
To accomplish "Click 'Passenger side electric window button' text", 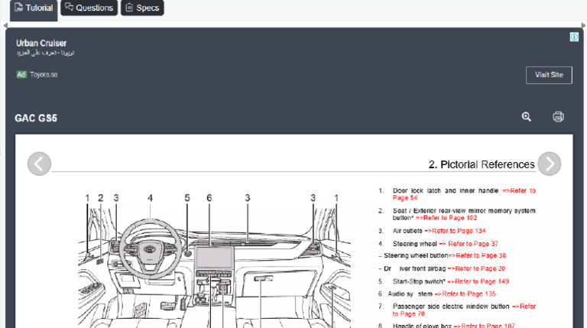I will click(x=451, y=307).
